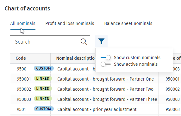Click LINKED badge on code 950001

pyautogui.click(x=43, y=78)
